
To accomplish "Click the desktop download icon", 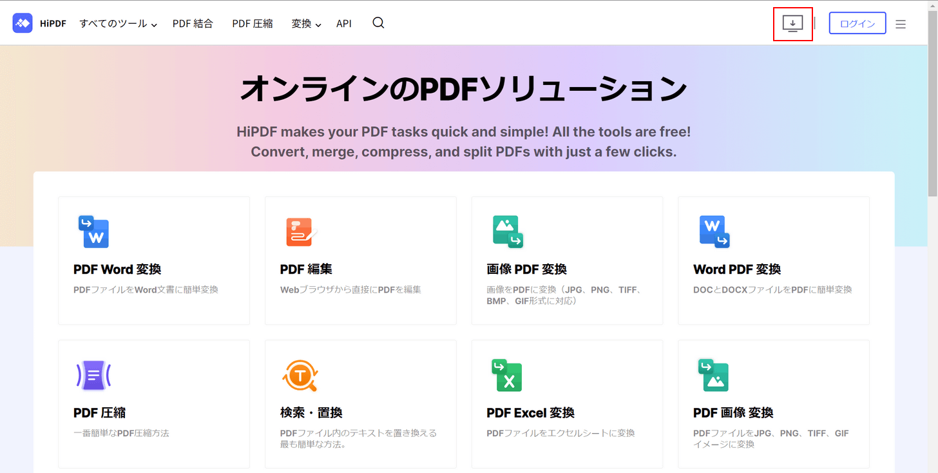I will [793, 24].
